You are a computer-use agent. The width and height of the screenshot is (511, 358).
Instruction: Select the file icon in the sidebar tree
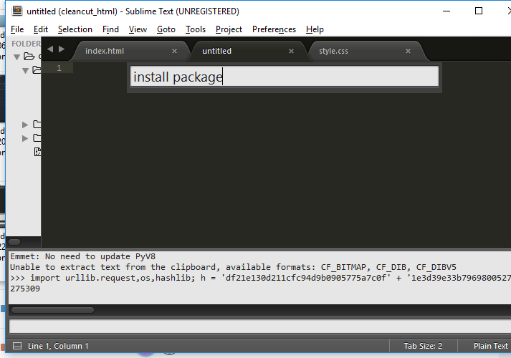[38, 152]
